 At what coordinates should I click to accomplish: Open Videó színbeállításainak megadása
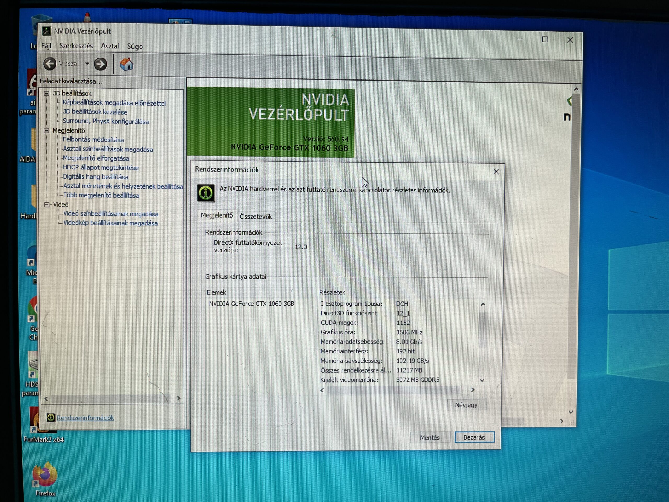[x=111, y=214]
